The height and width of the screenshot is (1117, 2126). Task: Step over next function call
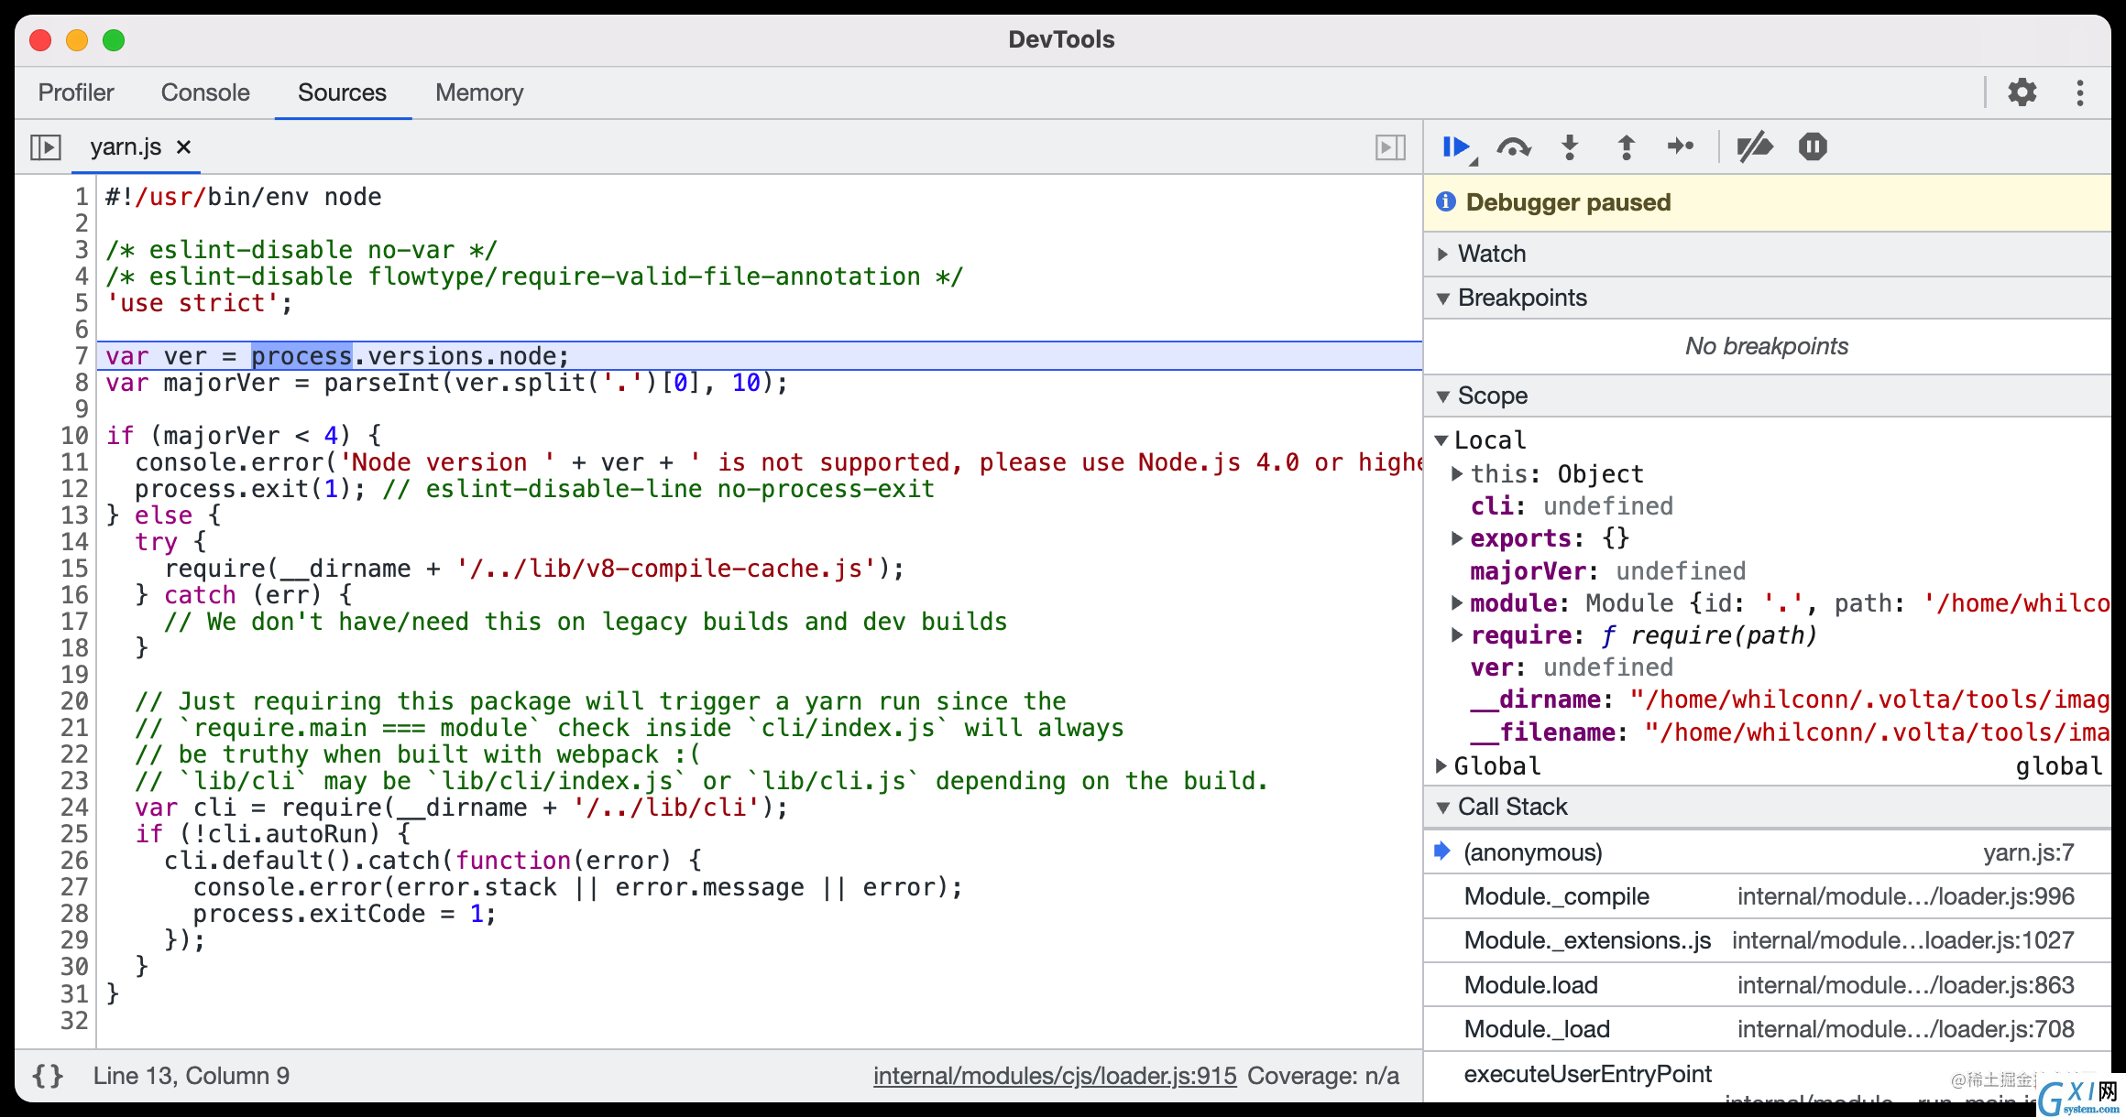coord(1513,146)
